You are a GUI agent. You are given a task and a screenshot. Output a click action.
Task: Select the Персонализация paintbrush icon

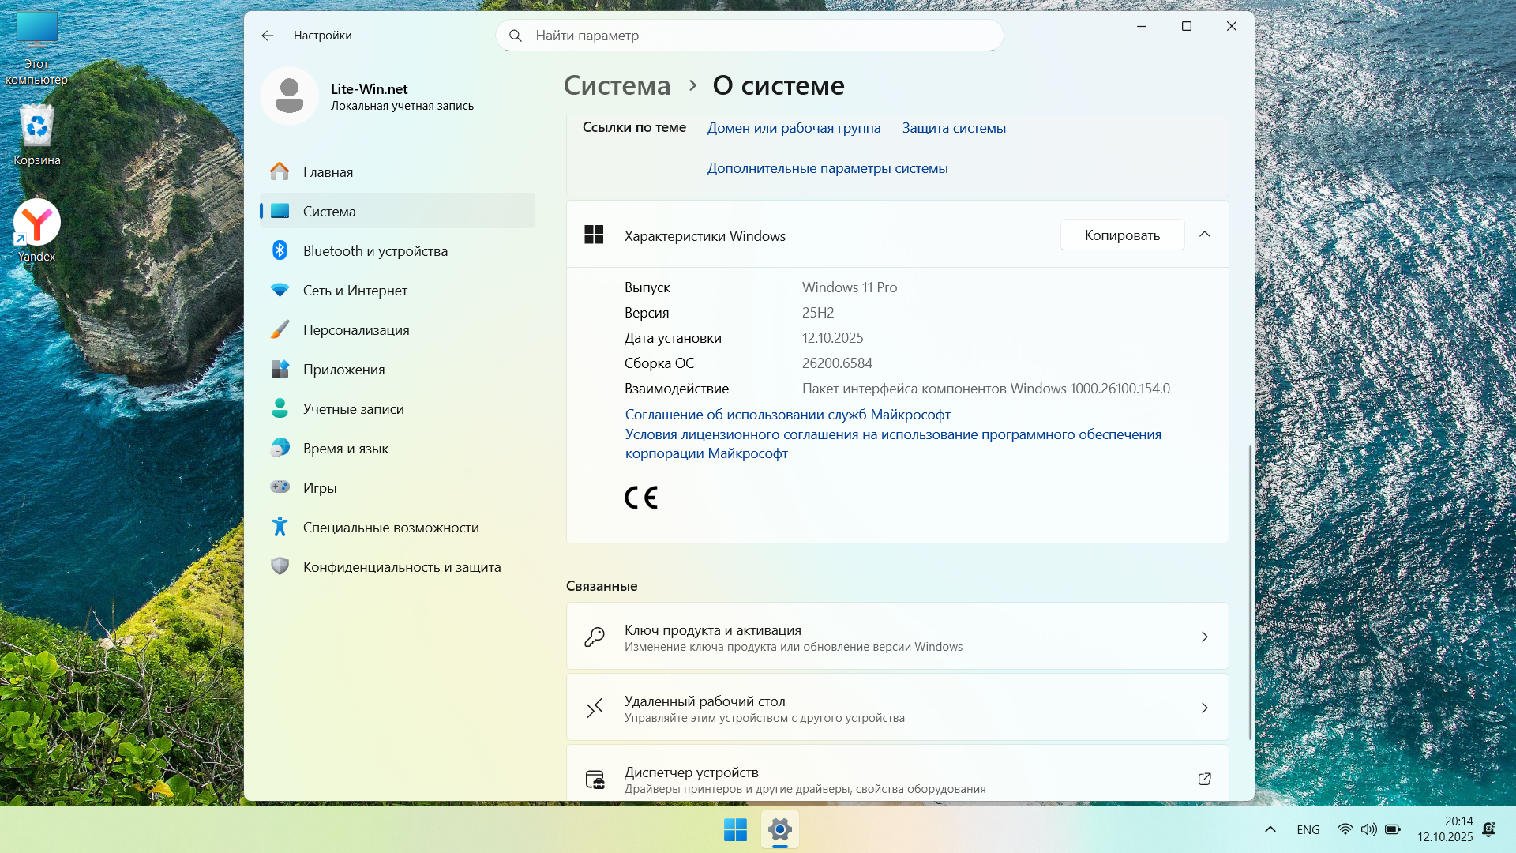pos(280,329)
